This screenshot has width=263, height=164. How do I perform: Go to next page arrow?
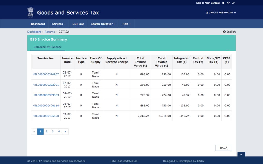(x=65, y=131)
